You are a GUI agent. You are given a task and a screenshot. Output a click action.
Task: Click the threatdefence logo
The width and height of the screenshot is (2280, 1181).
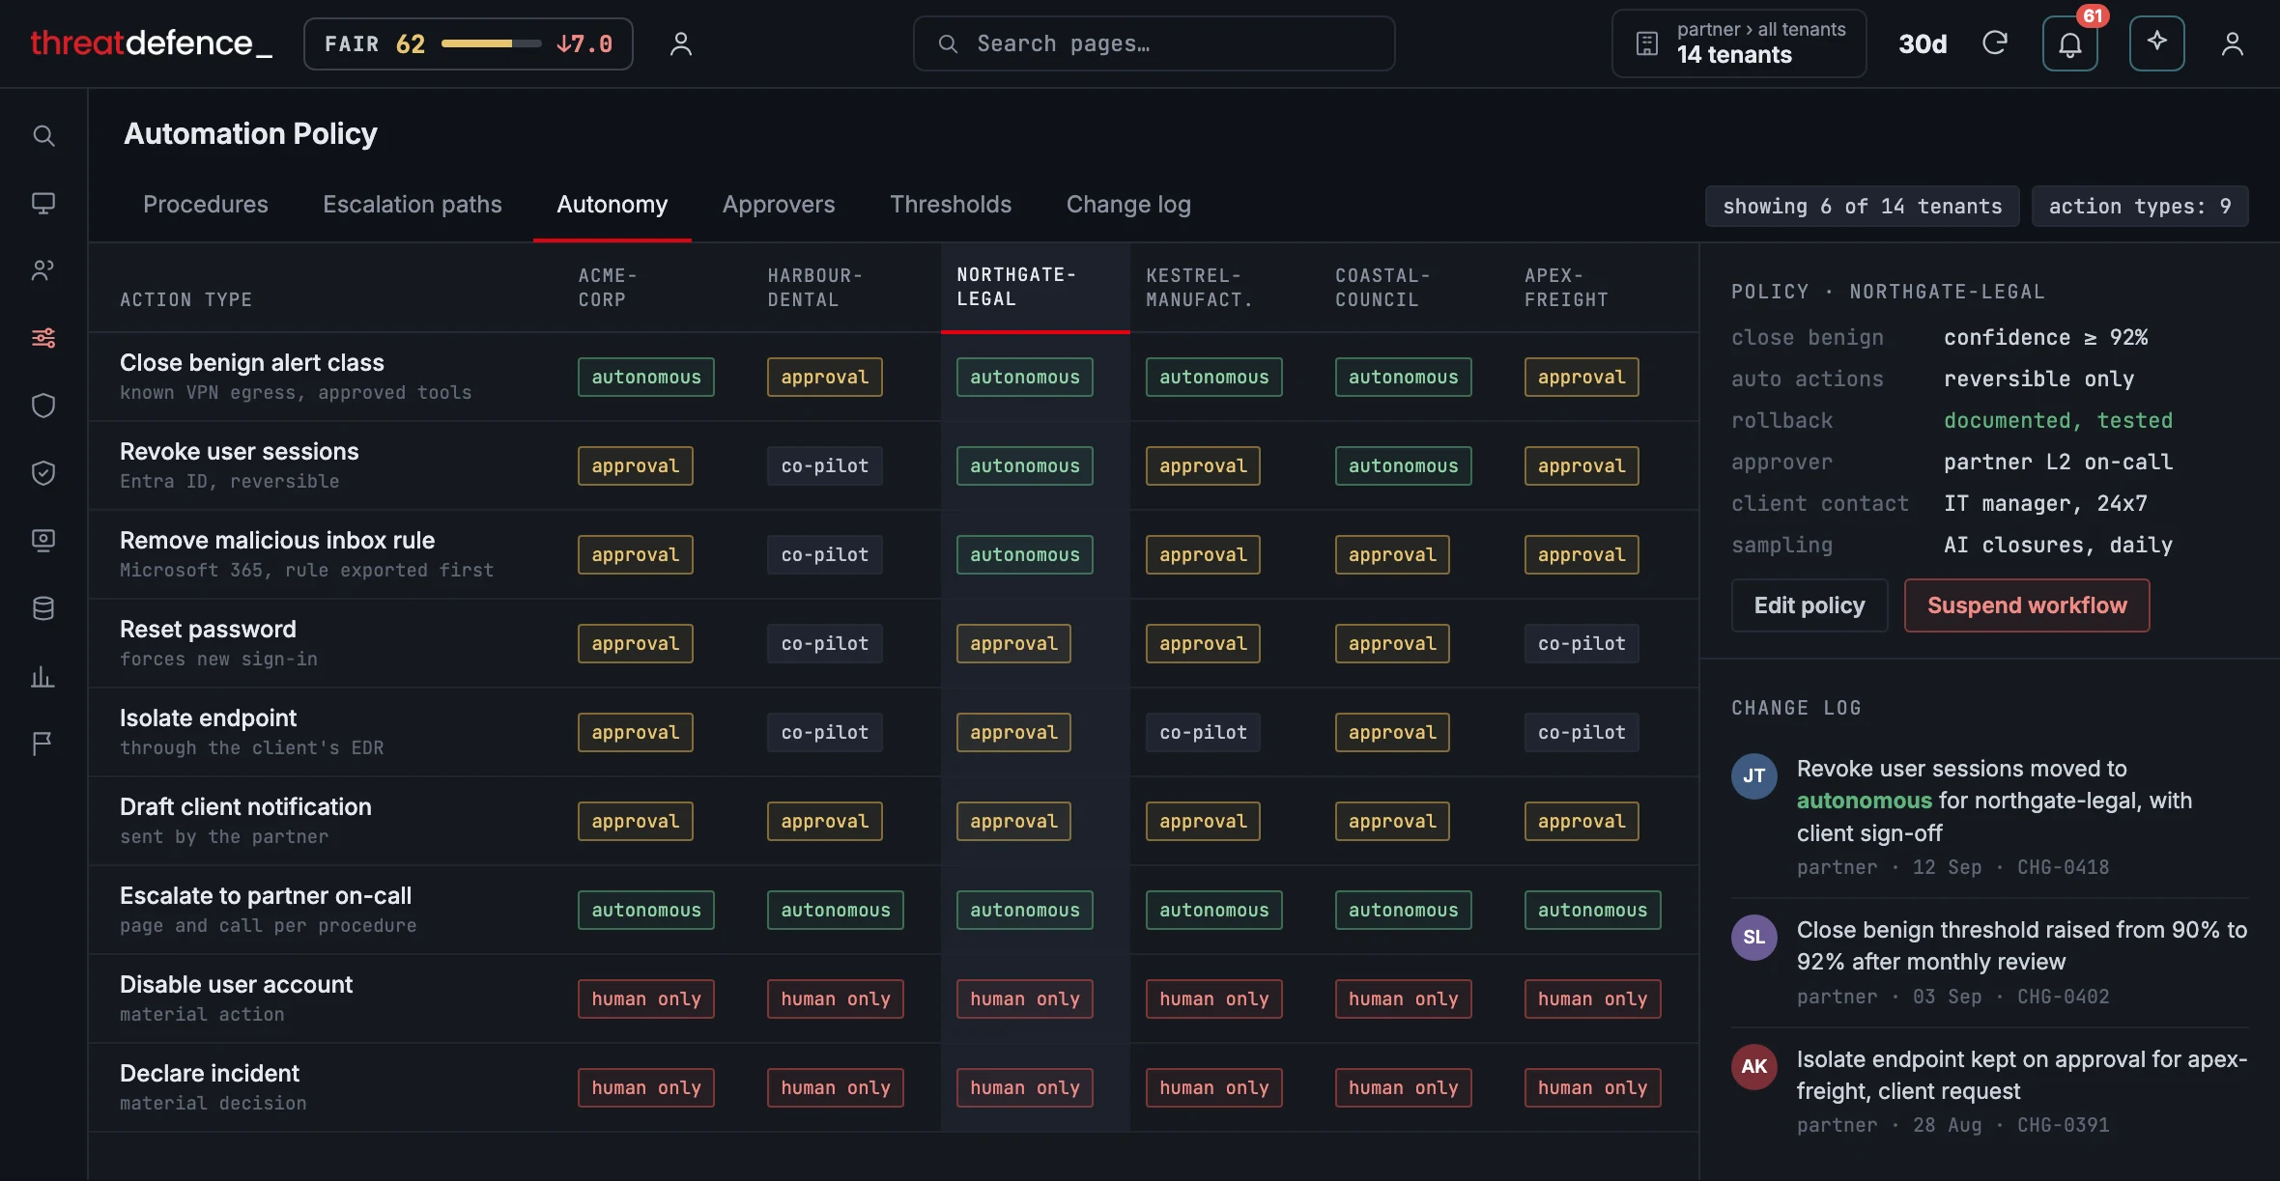(x=151, y=43)
